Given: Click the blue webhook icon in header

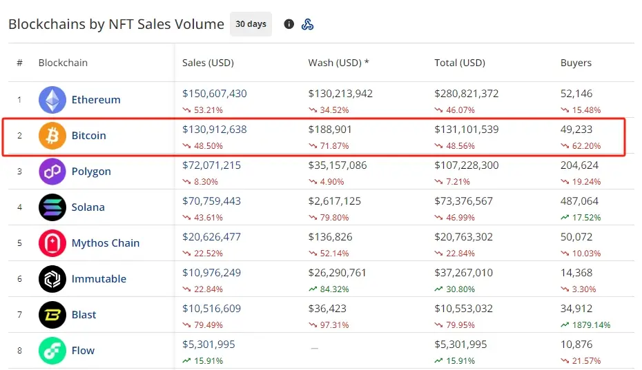Looking at the screenshot, I should coord(308,24).
